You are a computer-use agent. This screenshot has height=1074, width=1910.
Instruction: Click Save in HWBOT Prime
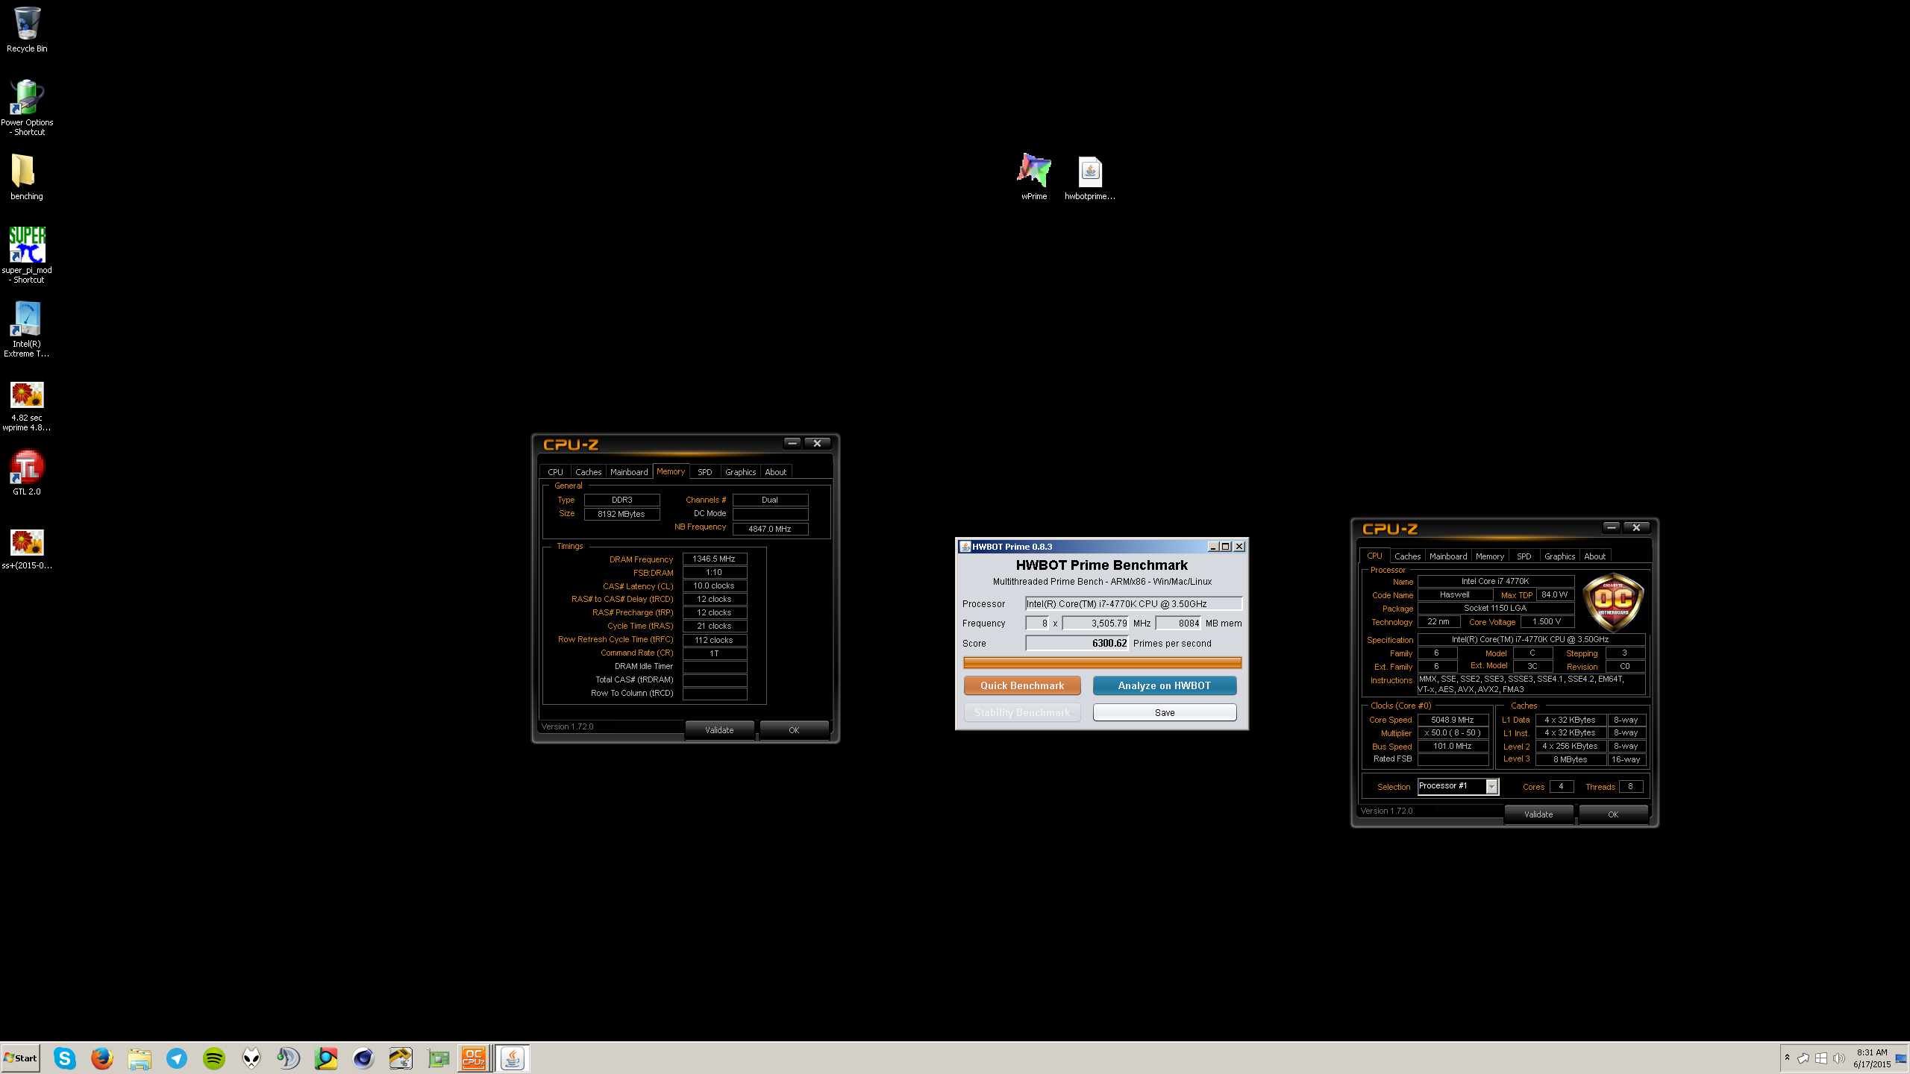tap(1165, 712)
